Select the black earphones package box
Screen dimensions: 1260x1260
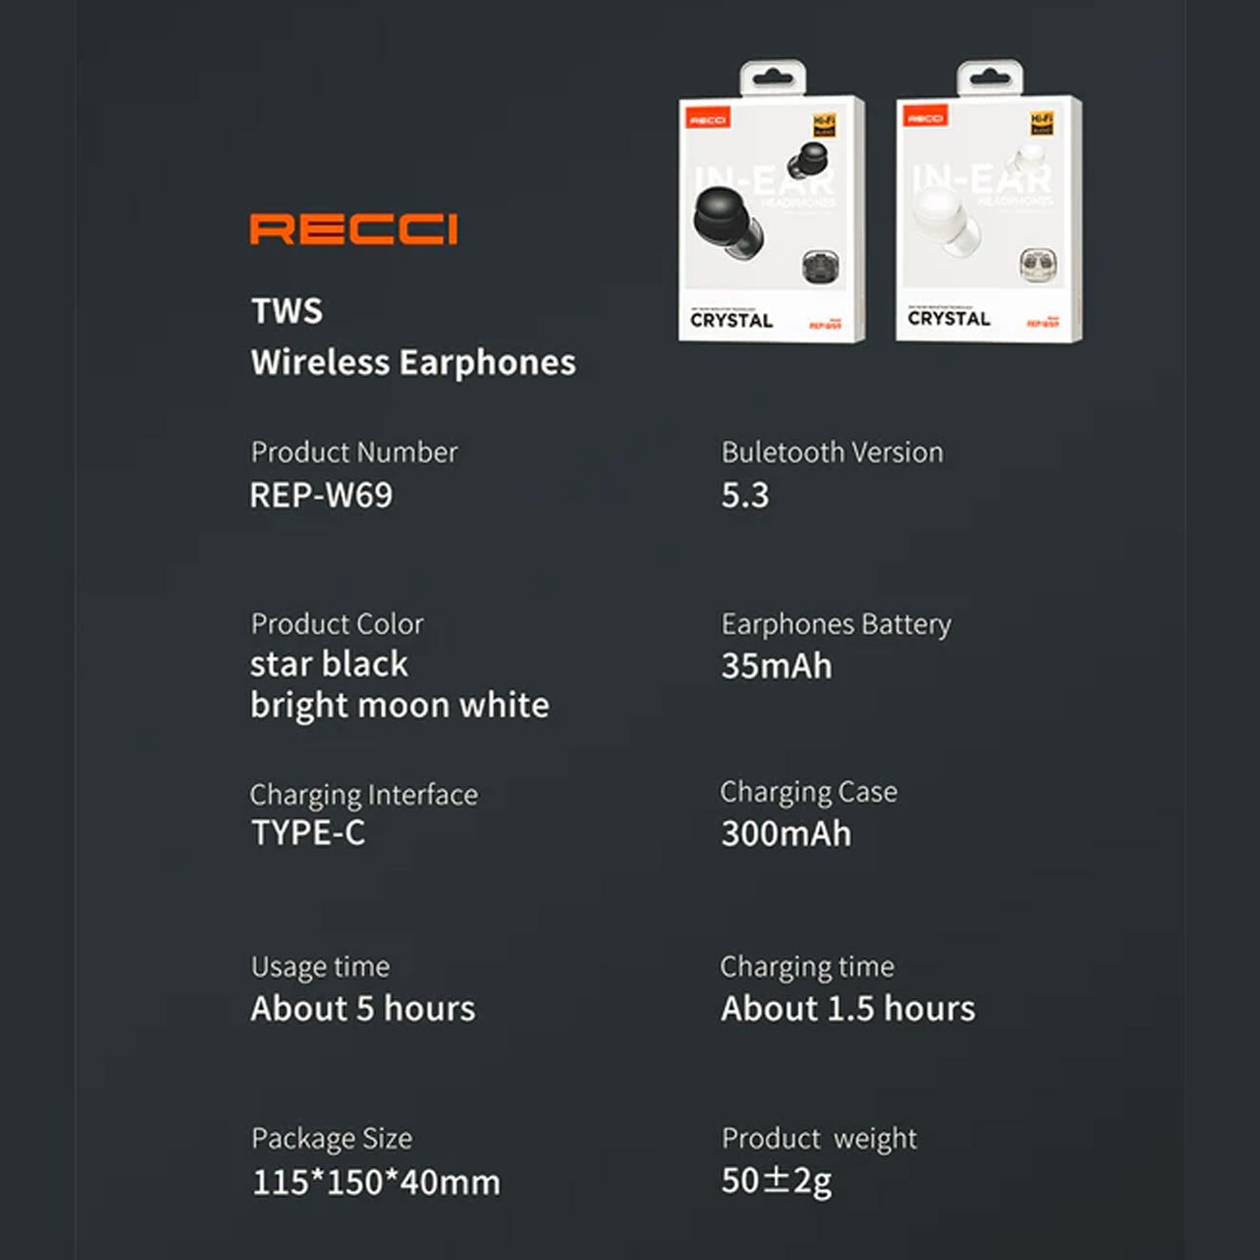(x=772, y=202)
